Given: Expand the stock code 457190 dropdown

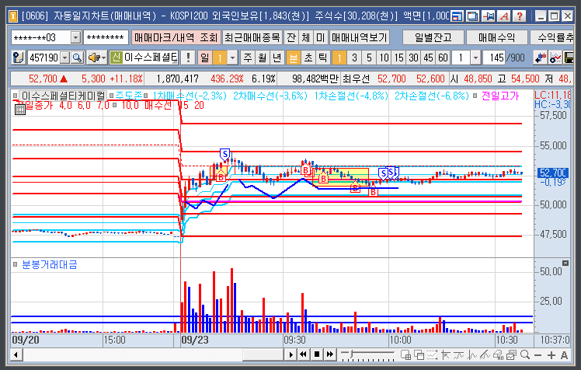Looking at the screenshot, I should coord(64,58).
